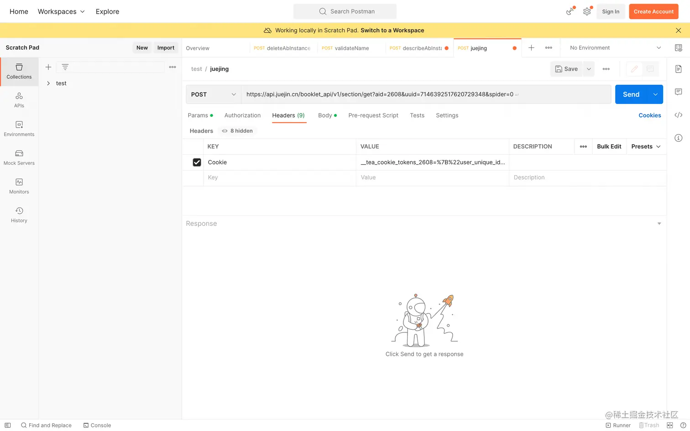
Task: Open the POST method dropdown
Action: click(x=214, y=94)
